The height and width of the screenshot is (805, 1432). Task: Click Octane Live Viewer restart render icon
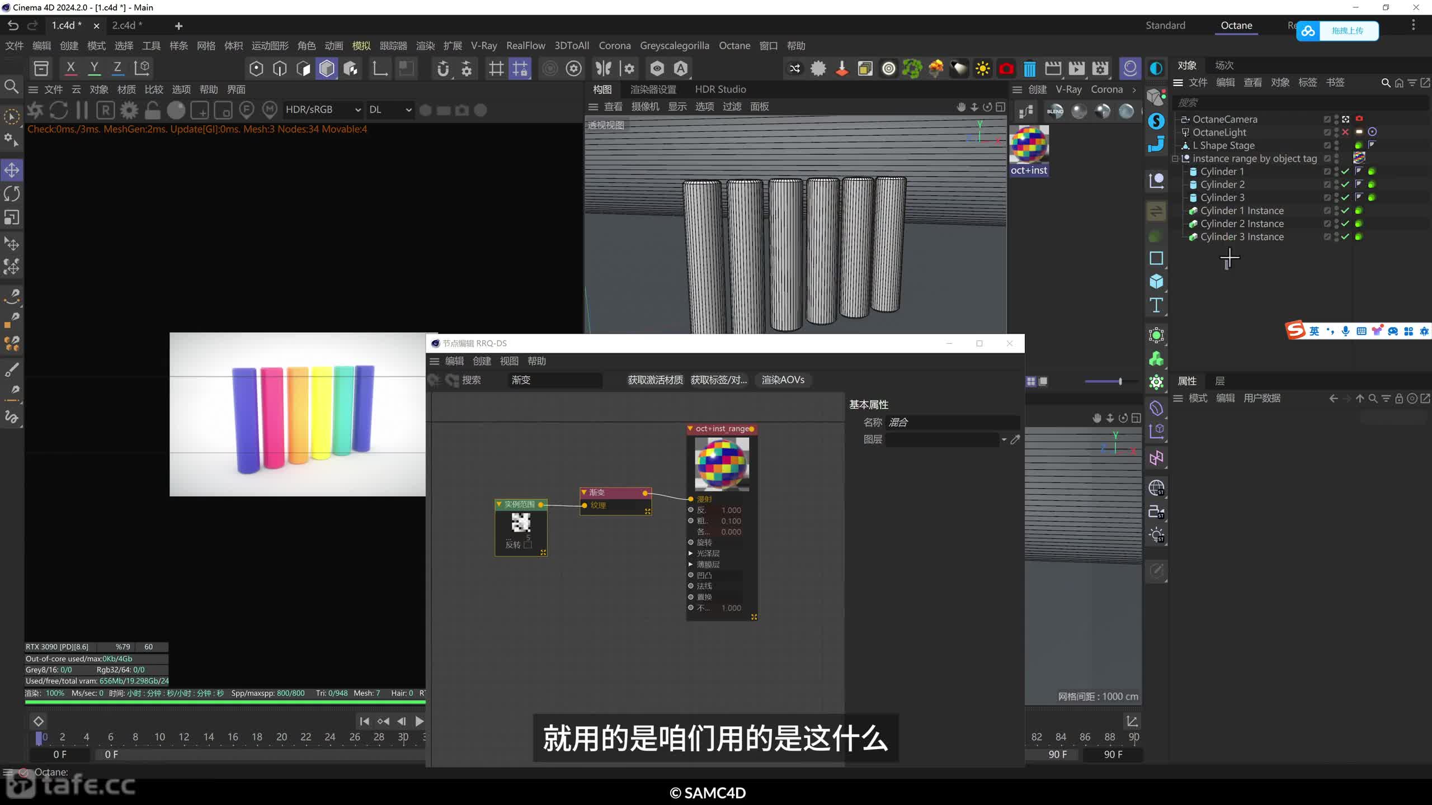pos(59,110)
